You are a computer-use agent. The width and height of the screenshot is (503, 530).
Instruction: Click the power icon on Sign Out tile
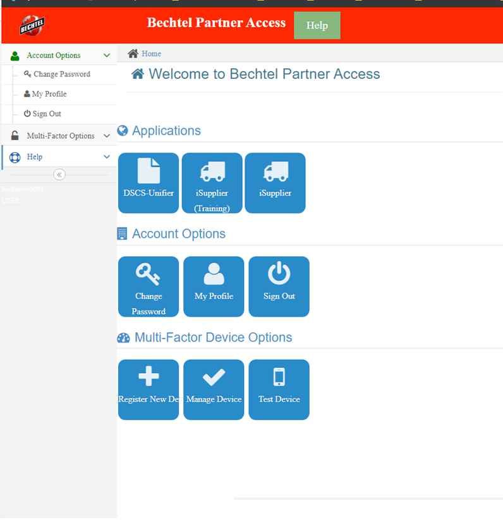coord(279,273)
